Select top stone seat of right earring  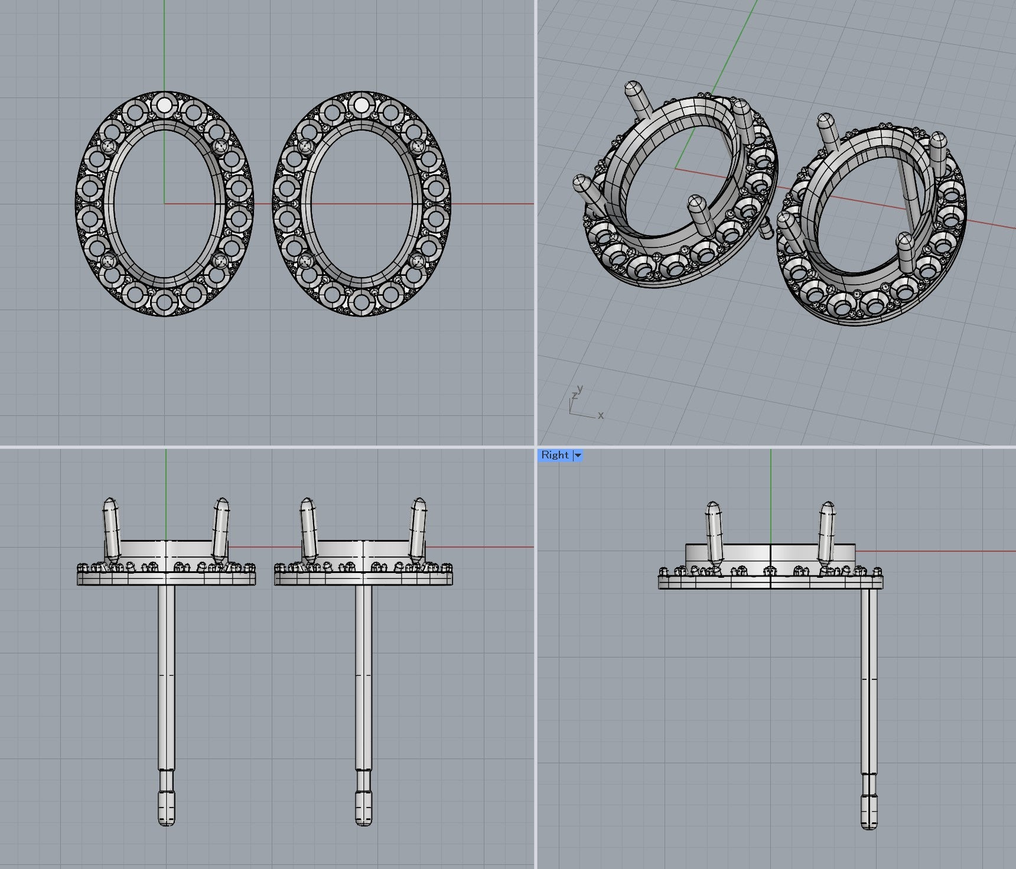pos(362,106)
